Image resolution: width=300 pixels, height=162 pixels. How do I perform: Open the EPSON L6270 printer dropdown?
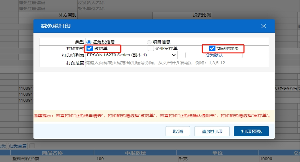tap(131, 55)
